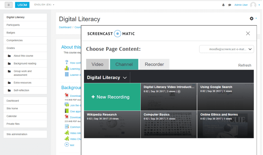The image size is (263, 155).
Task: Open the messages speech bubble icon
Action: pyautogui.click(x=230, y=5)
